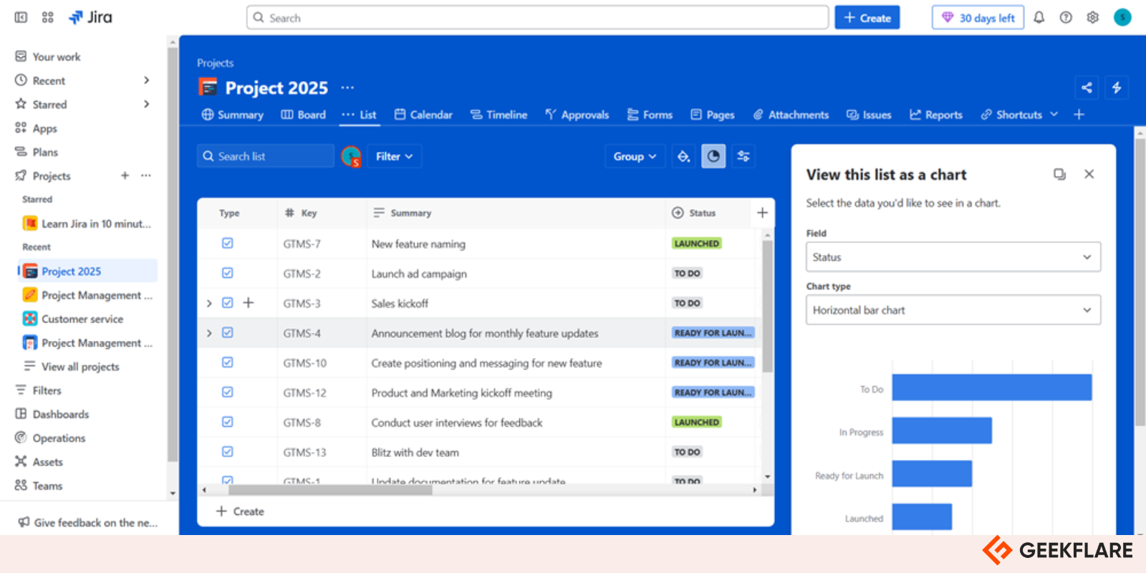This screenshot has width=1146, height=573.
Task: Expand the GTMS-3 row
Action: [209, 304]
